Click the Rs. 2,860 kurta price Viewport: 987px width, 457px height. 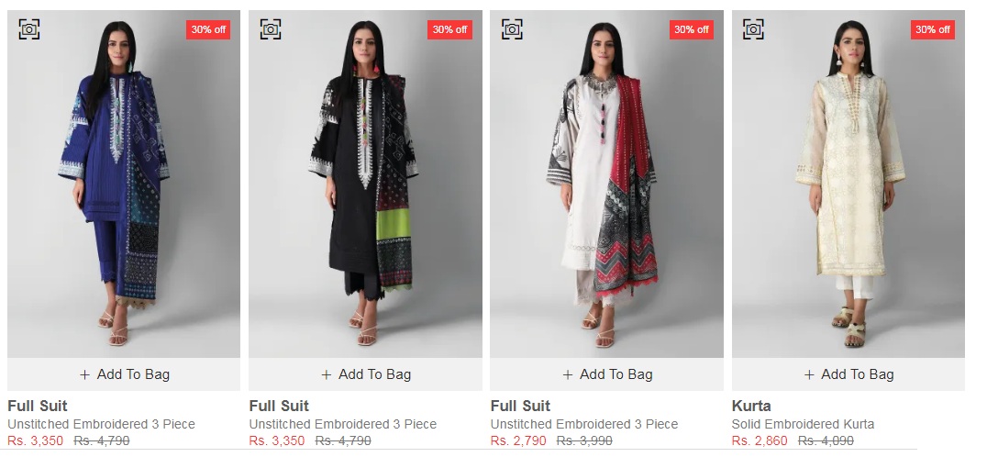click(x=760, y=440)
